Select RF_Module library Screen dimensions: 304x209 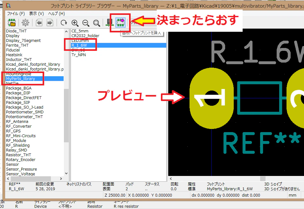[x=16, y=141]
